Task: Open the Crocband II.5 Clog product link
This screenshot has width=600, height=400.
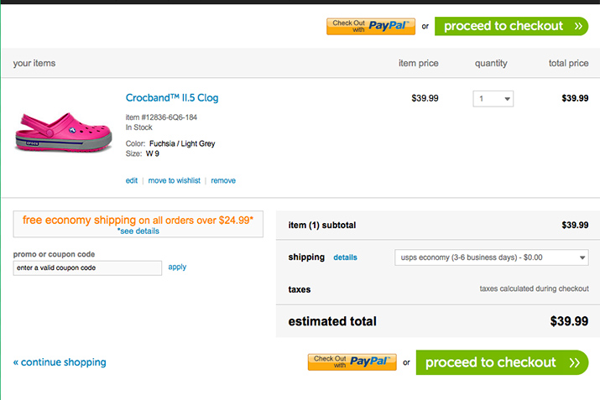Action: point(172,98)
